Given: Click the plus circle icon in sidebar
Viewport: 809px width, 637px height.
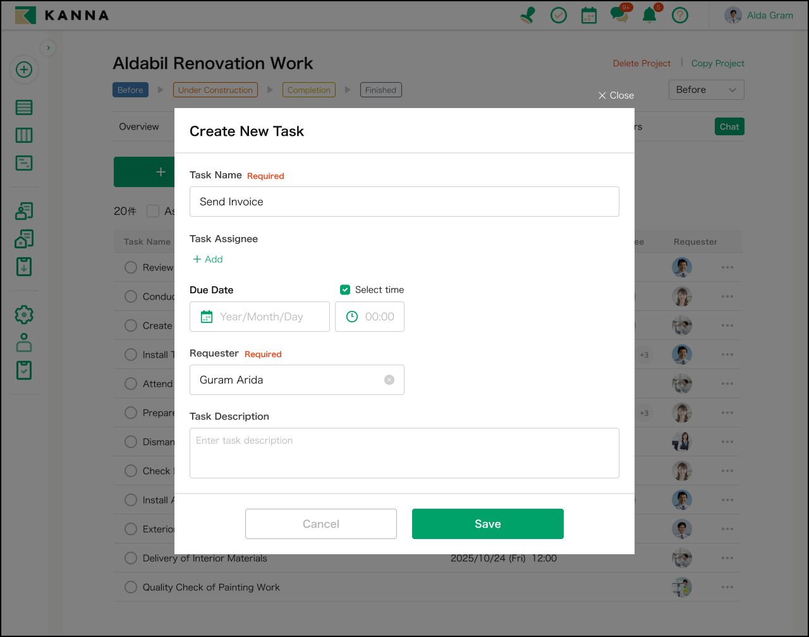Looking at the screenshot, I should pyautogui.click(x=24, y=70).
